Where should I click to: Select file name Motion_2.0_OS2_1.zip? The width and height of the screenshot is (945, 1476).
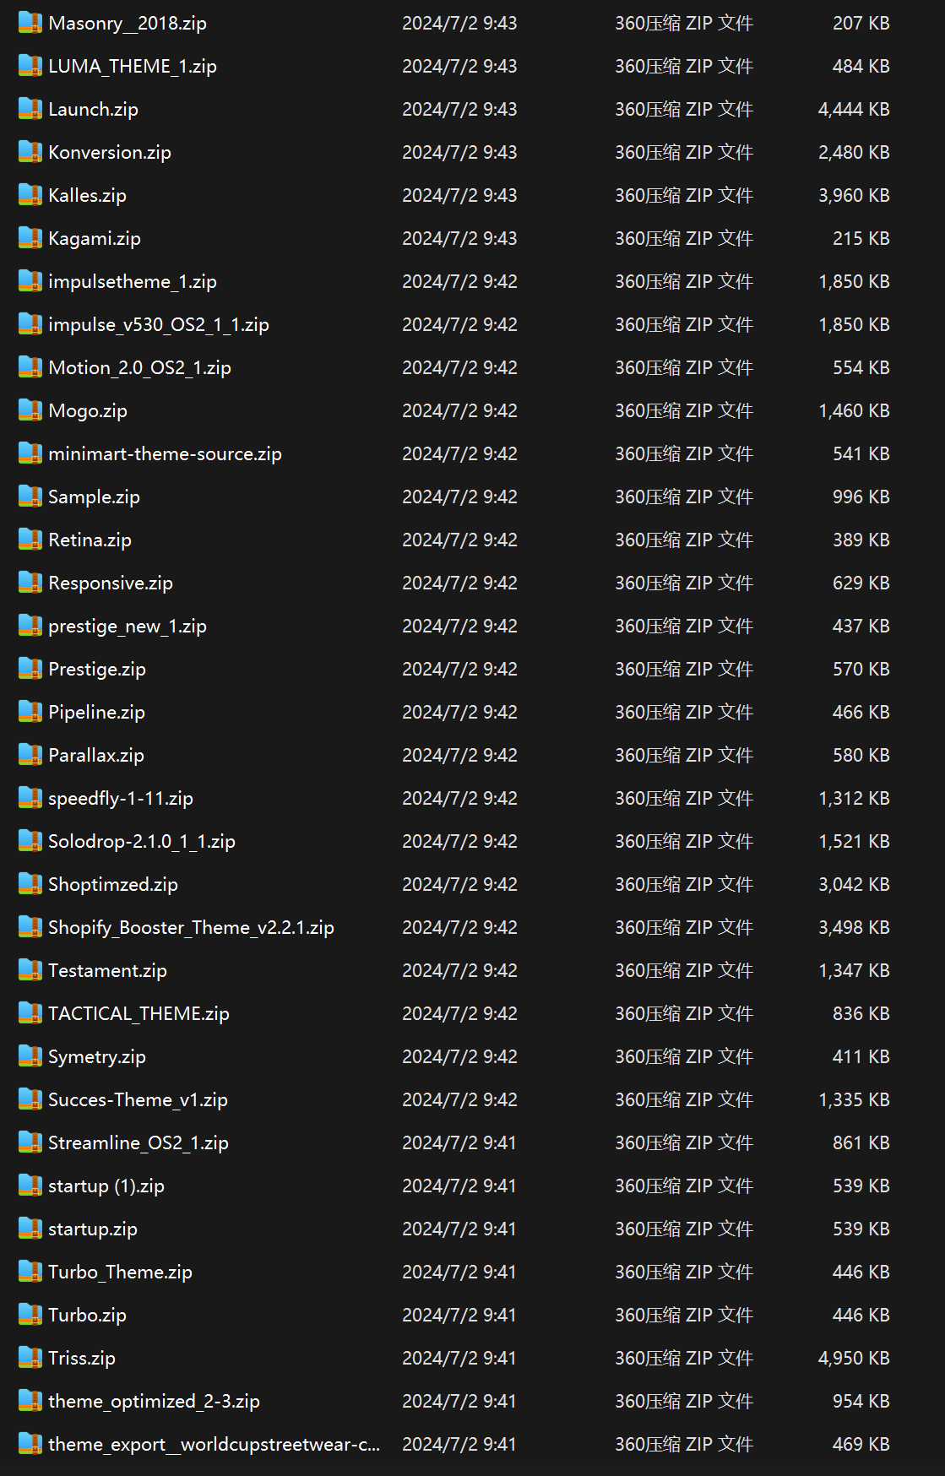point(139,368)
